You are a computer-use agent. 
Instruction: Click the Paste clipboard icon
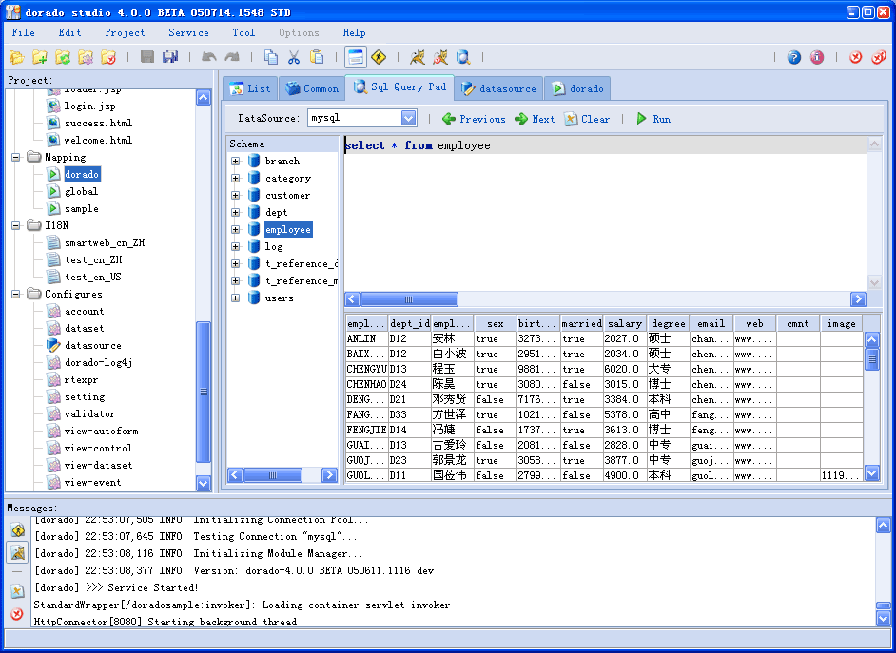tap(317, 57)
